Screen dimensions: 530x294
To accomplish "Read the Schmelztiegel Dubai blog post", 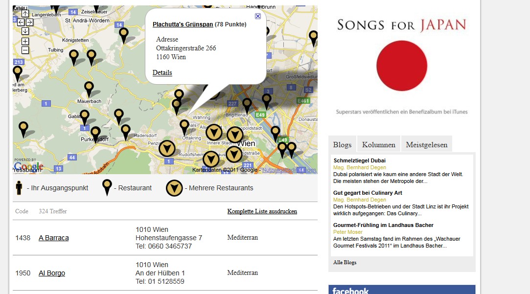I will pyautogui.click(x=359, y=160).
